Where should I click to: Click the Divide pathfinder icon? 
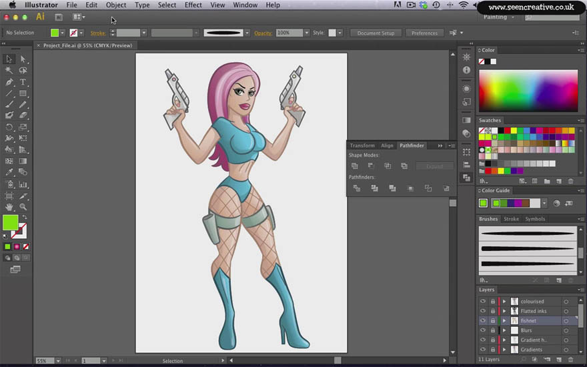click(356, 188)
